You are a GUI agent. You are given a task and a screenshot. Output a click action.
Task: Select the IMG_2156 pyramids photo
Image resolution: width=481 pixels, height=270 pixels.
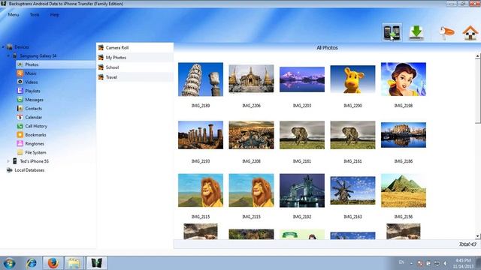pyautogui.click(x=404, y=190)
